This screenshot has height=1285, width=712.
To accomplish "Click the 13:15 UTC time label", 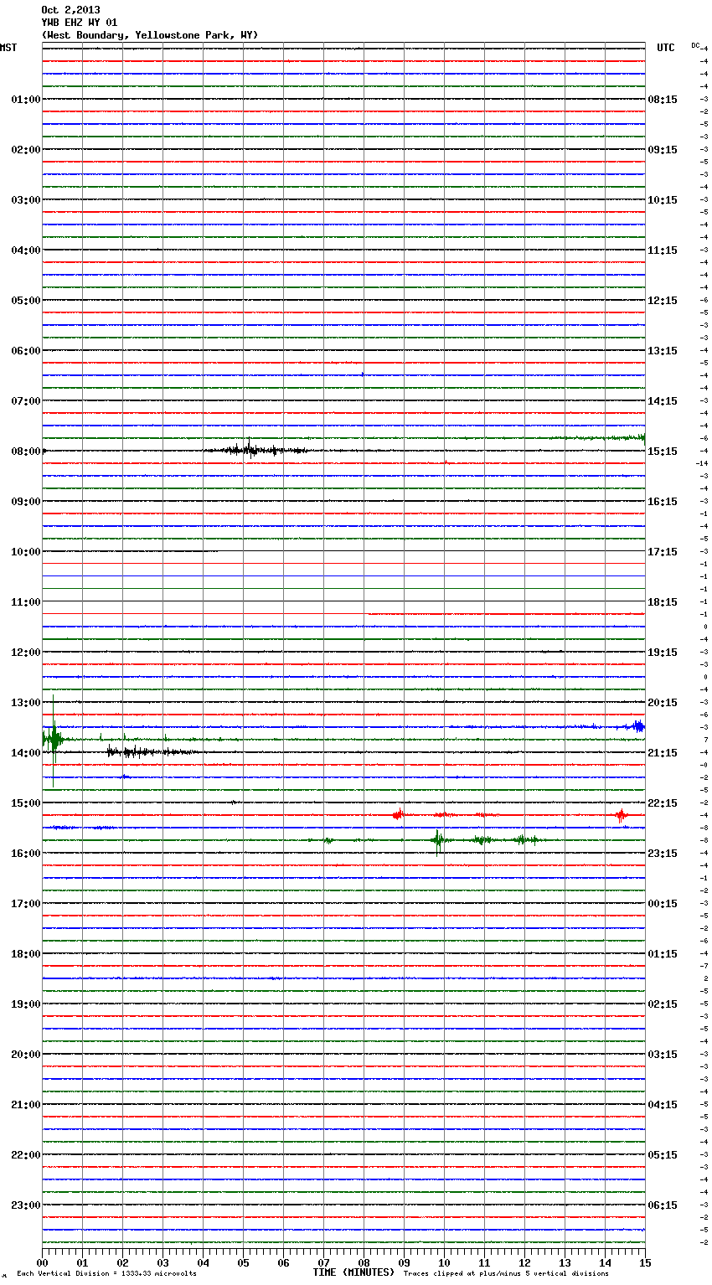I will tap(663, 351).
